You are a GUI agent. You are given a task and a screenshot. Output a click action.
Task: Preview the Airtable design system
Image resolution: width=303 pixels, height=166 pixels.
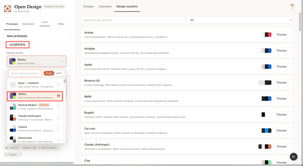(282, 51)
